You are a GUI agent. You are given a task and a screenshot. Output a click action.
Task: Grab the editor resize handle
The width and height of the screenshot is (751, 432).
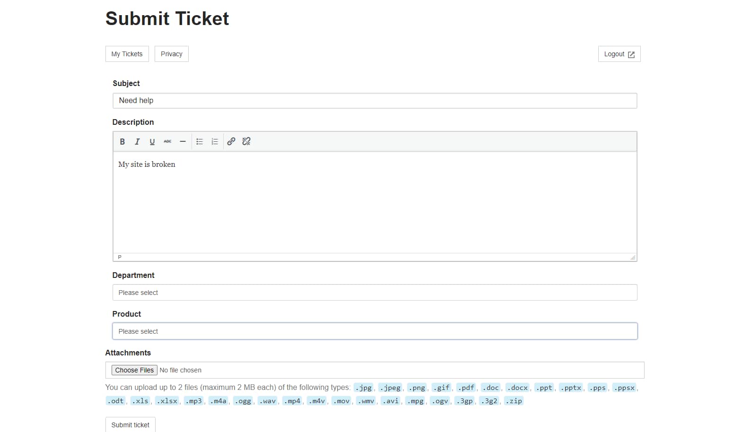click(633, 257)
